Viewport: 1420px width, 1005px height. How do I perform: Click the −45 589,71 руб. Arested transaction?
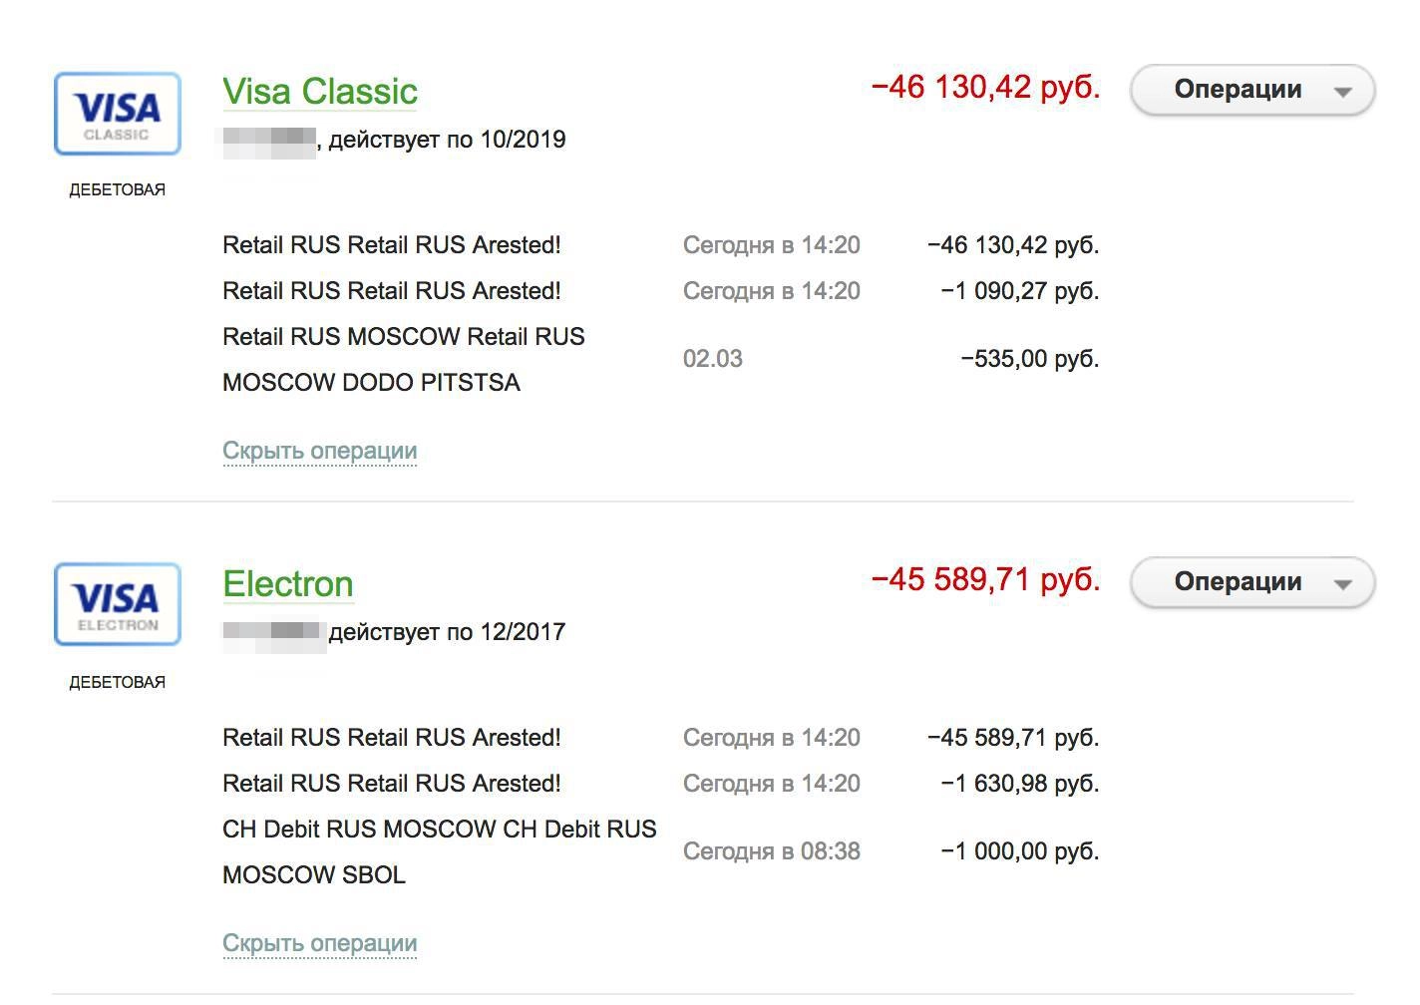[391, 738]
